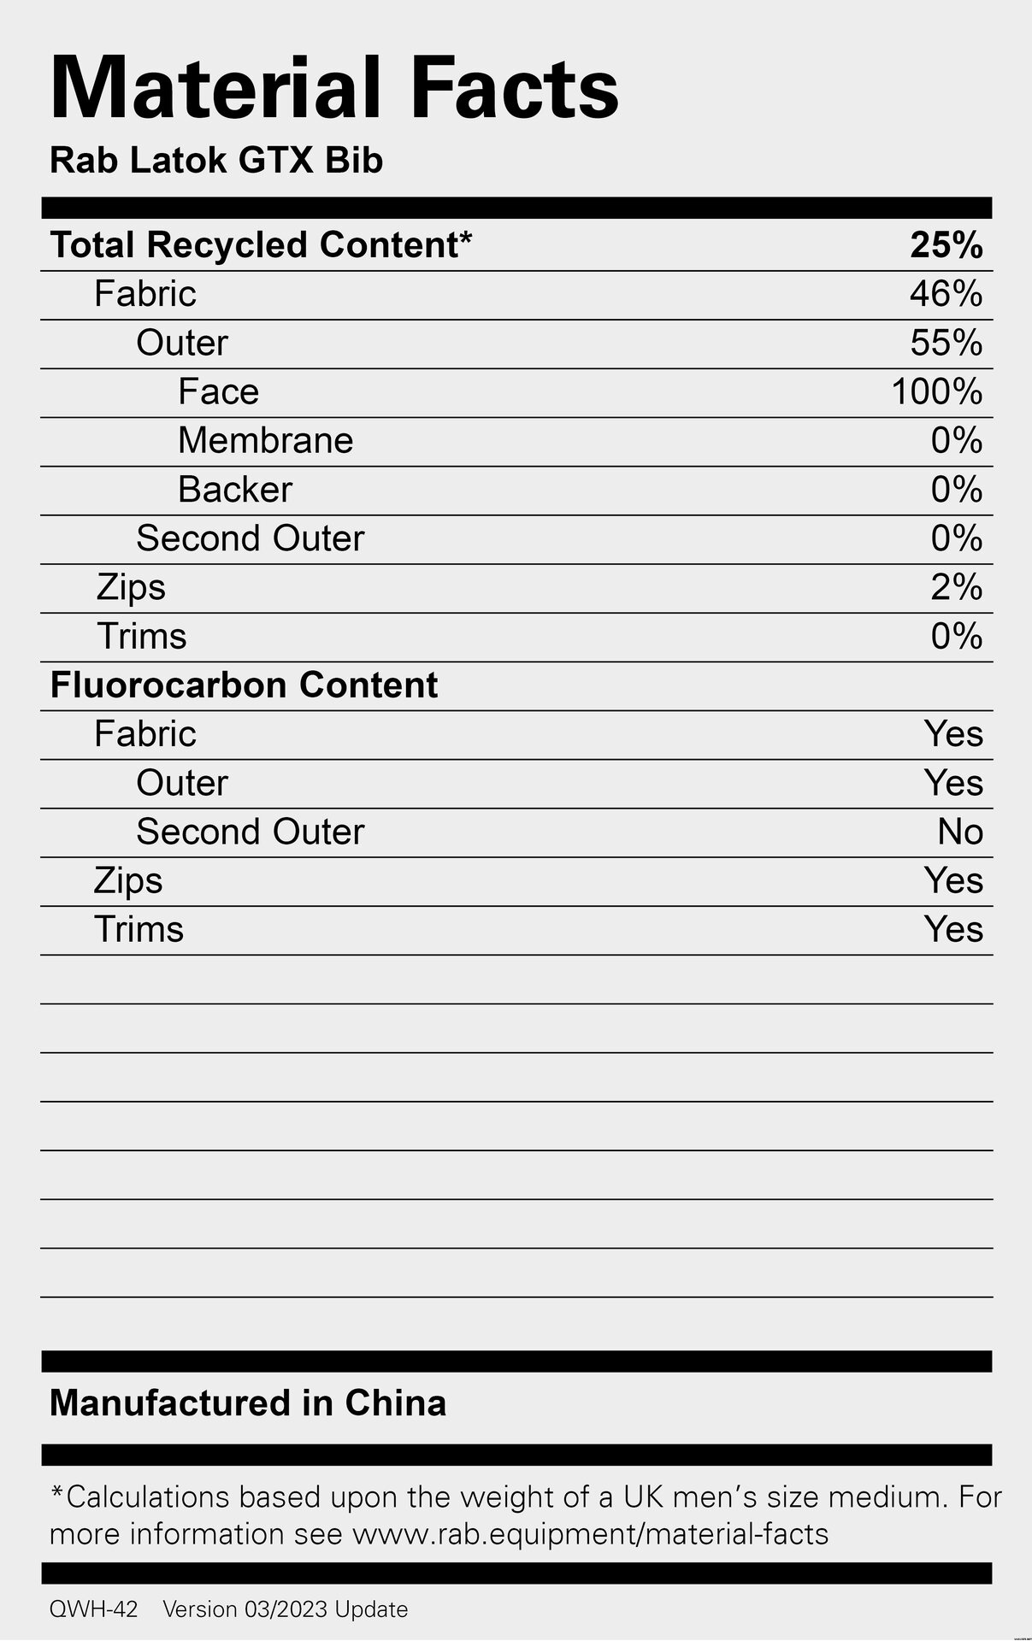Select the Rab Latok GTX Bib product name
Viewport: 1032px width, 1641px height.
coord(216,161)
